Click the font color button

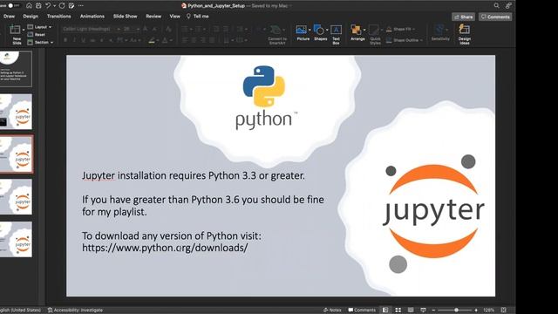tap(165, 40)
